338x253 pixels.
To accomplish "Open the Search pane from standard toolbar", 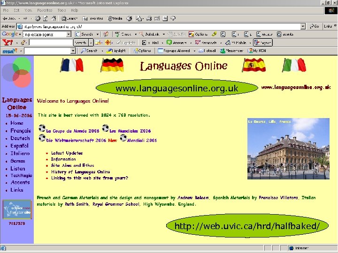I will 69,18.
